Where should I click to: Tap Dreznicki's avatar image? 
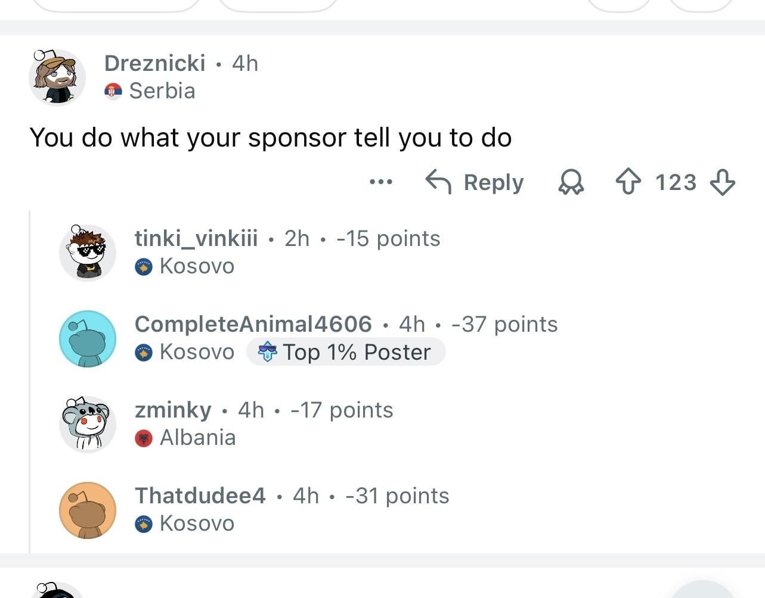[57, 77]
